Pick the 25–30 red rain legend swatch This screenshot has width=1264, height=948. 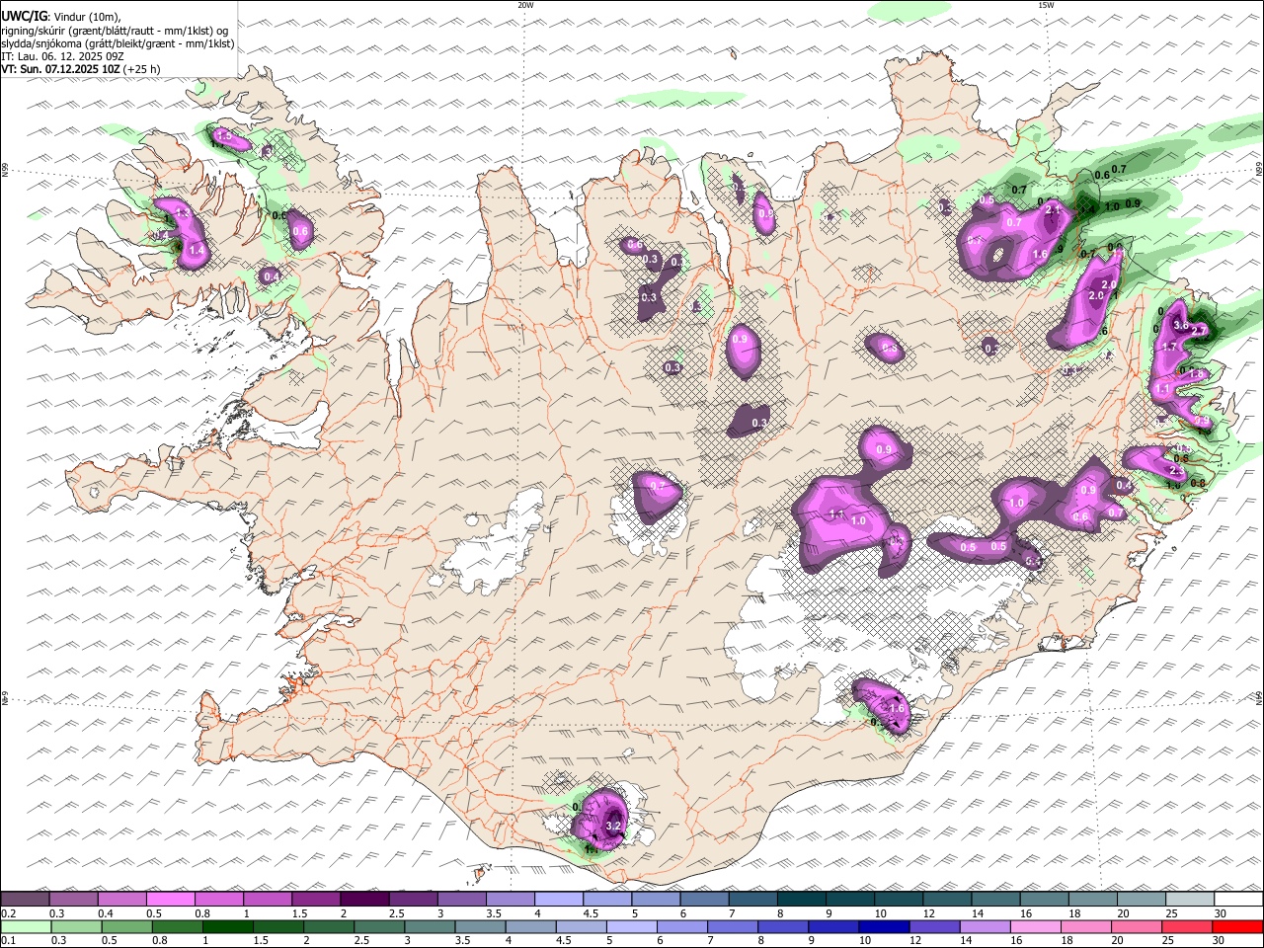1186,927
